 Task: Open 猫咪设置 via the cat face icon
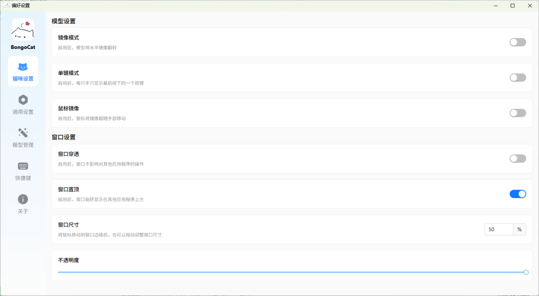coord(23,67)
